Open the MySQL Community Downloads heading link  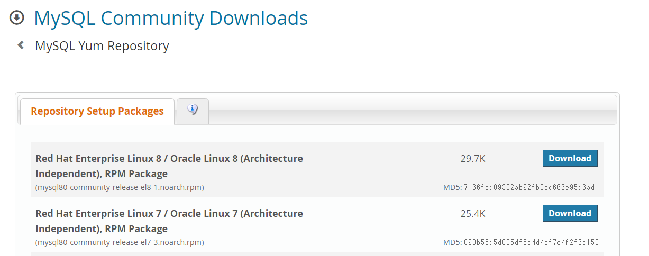pyautogui.click(x=171, y=18)
